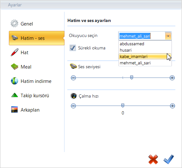This screenshot has width=182, height=168.
Task: Open the Arkaplan sunset picture icon
Action: coord(15,109)
